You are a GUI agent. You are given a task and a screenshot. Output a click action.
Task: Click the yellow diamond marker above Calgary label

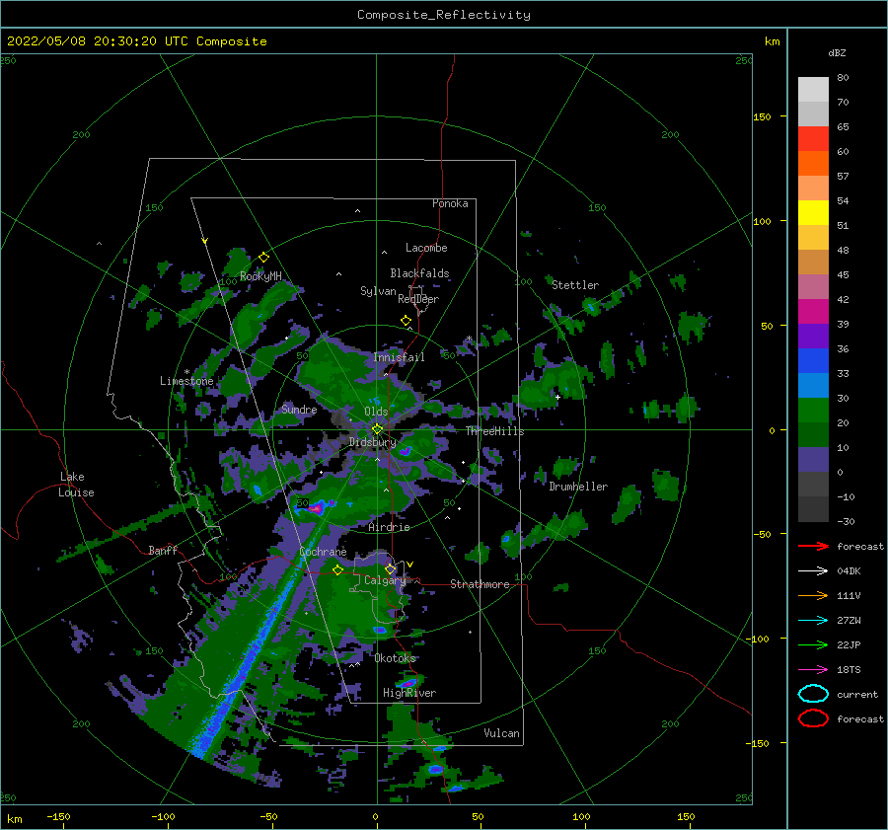[390, 568]
